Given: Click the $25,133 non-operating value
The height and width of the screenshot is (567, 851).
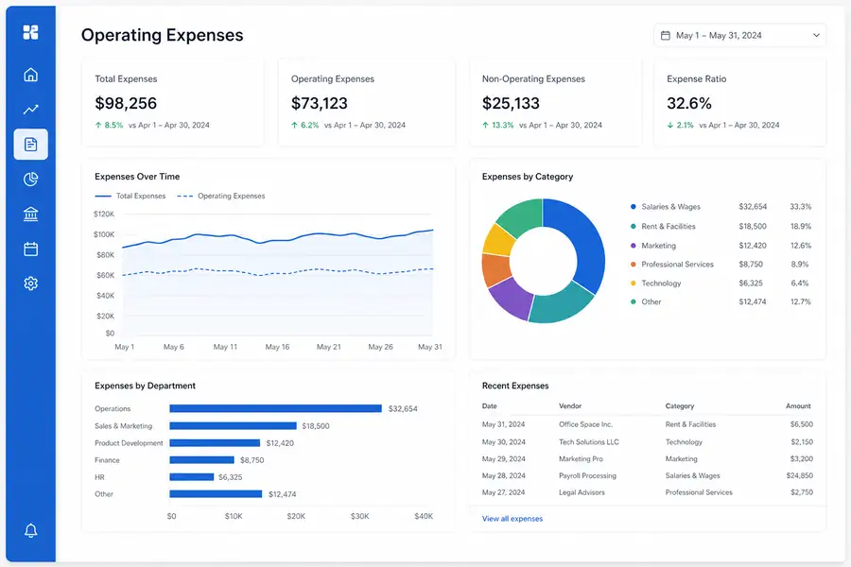Looking at the screenshot, I should coord(511,103).
